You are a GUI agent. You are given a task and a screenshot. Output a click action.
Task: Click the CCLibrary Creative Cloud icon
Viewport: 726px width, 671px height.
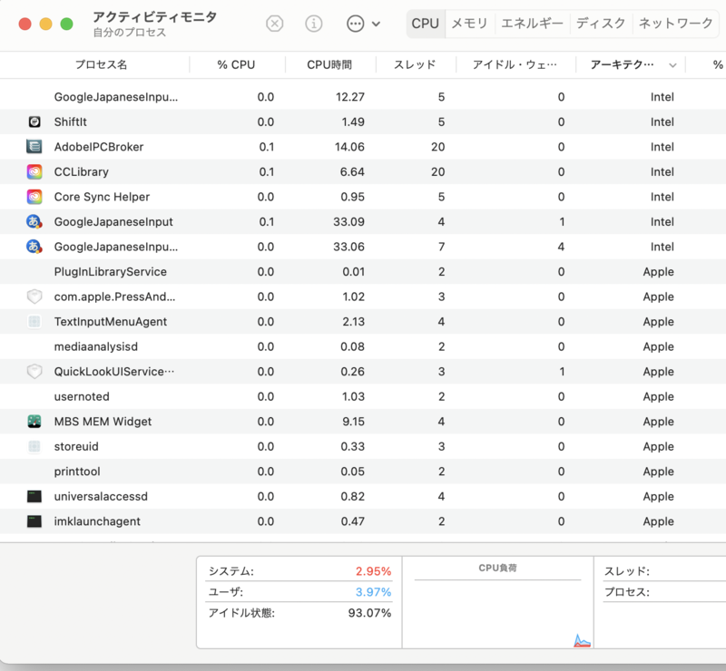click(x=34, y=171)
